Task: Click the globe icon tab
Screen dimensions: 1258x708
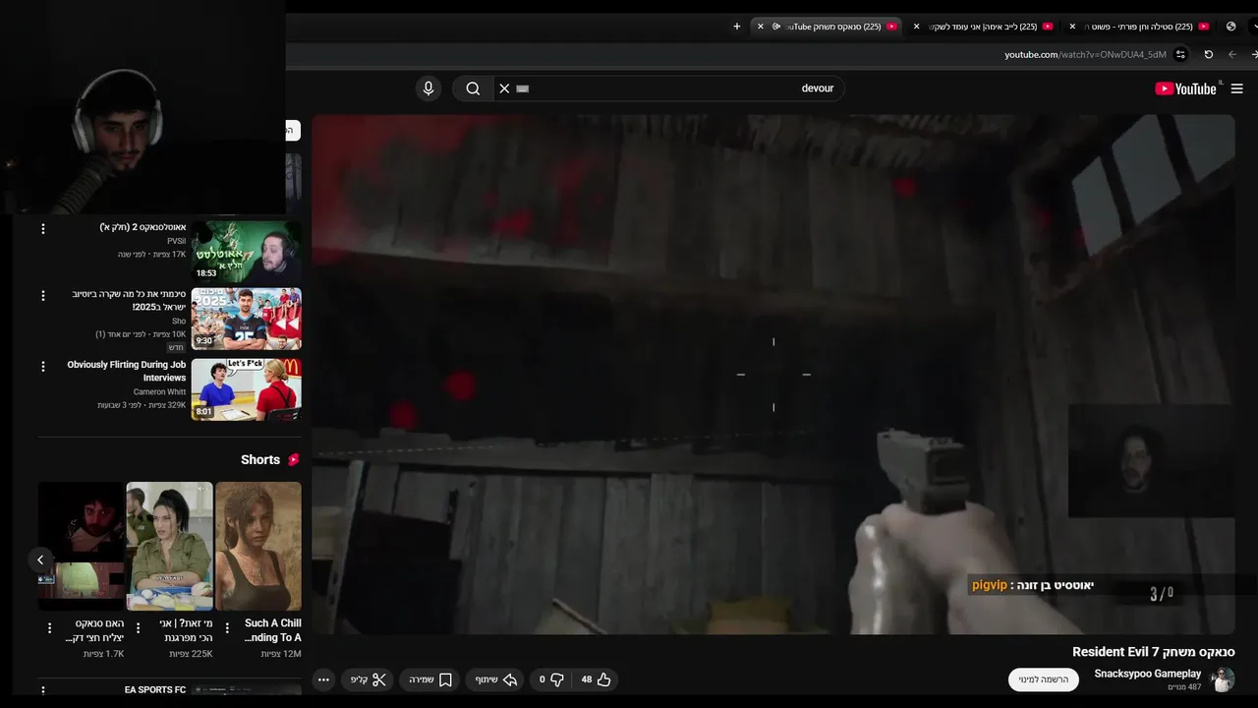Action: pyautogui.click(x=1230, y=27)
